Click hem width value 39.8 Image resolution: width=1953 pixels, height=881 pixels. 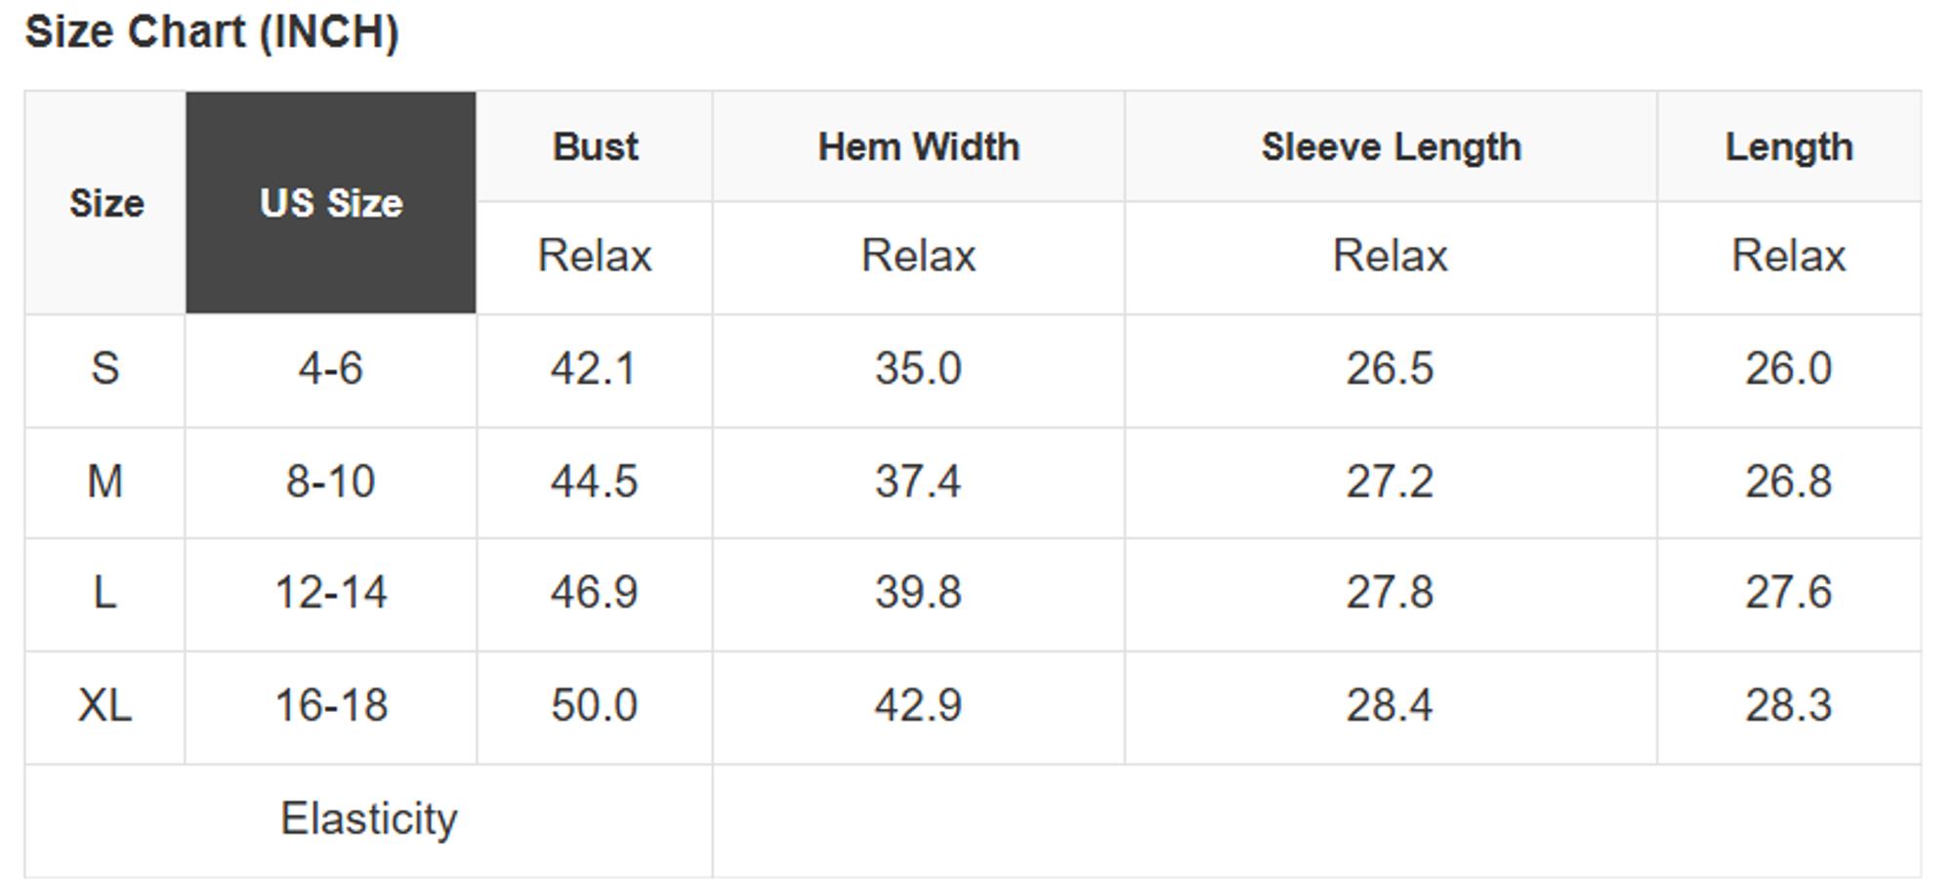pos(919,593)
